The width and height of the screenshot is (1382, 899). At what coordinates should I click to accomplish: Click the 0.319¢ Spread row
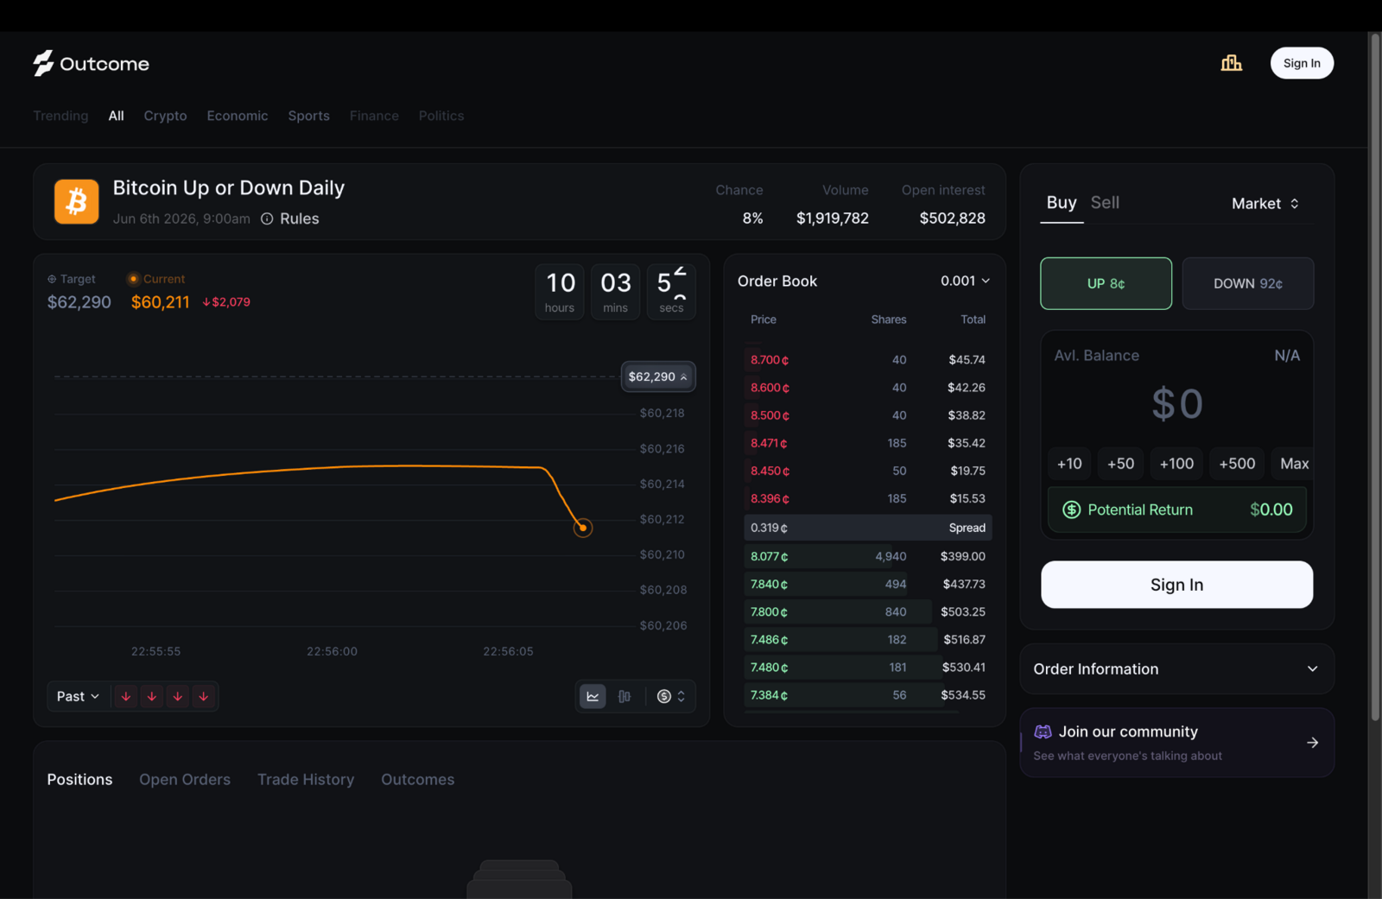[x=867, y=528]
